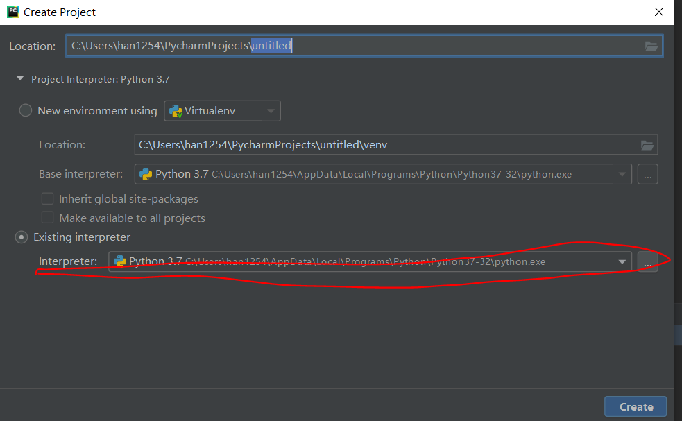The height and width of the screenshot is (421, 682).
Task: Click the PyCharm logo in the title bar
Action: [x=11, y=12]
